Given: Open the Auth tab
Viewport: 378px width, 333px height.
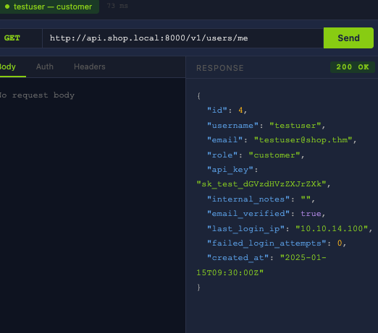Looking at the screenshot, I should pos(45,66).
